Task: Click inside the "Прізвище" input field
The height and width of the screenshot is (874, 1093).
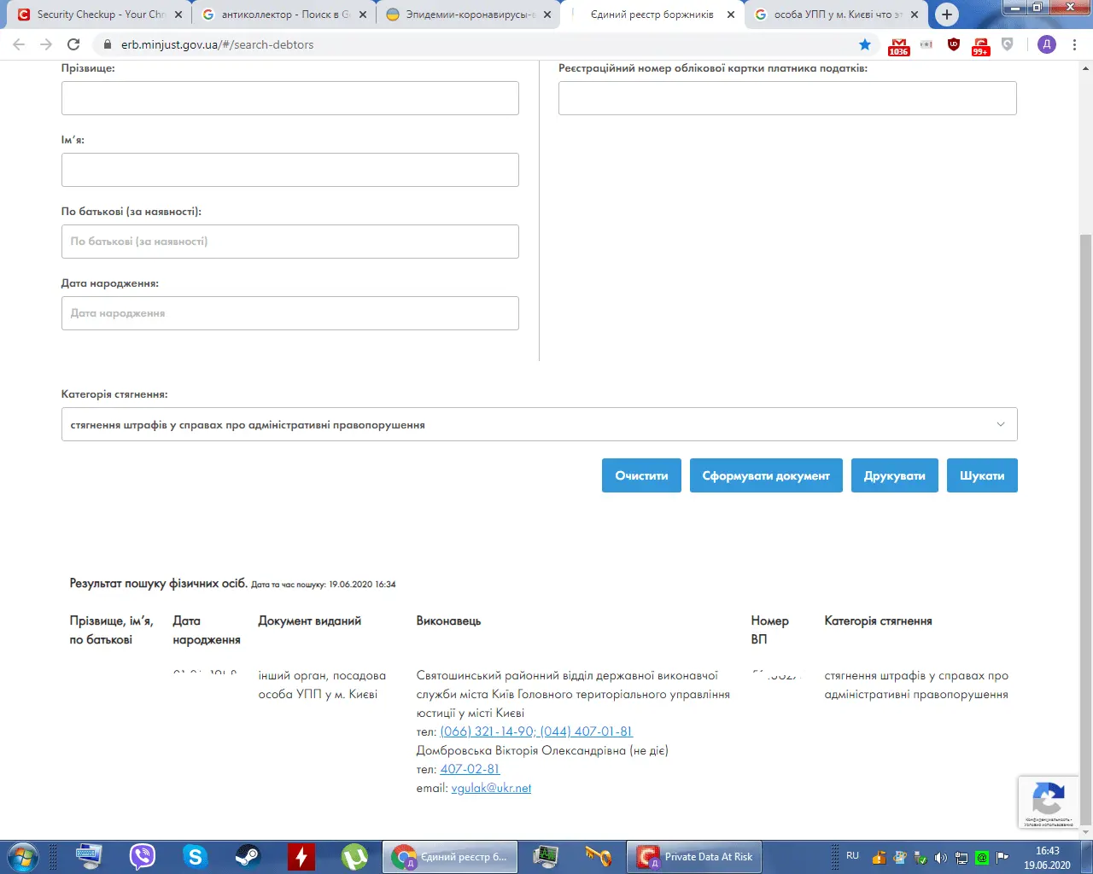Action: point(289,97)
